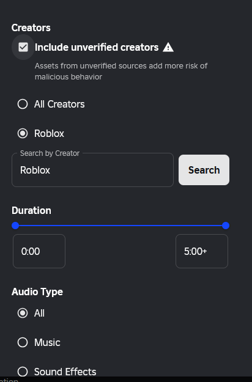Click the malicious behavior warning description text

pyautogui.click(x=121, y=72)
